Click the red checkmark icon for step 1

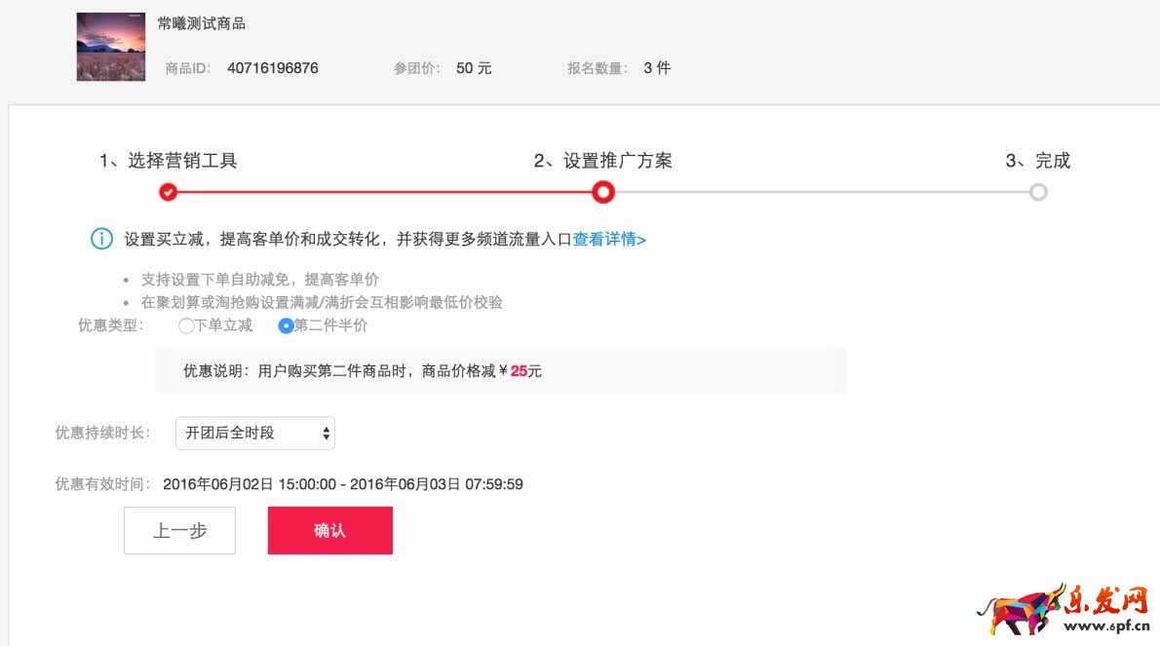click(168, 192)
